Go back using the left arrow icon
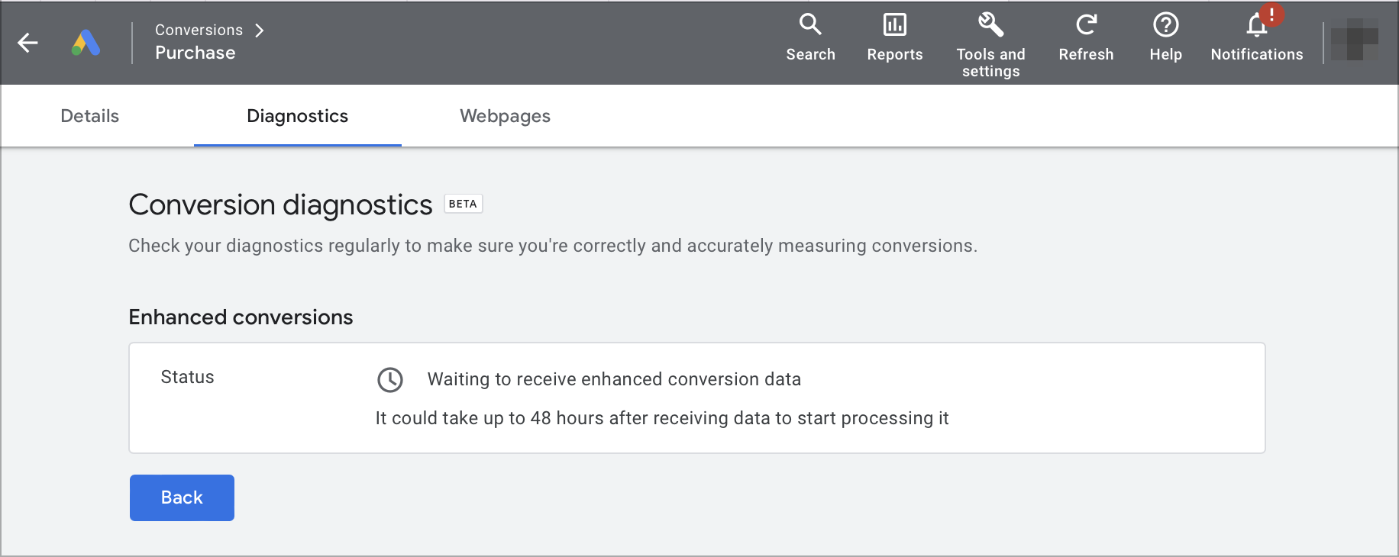 tap(28, 43)
